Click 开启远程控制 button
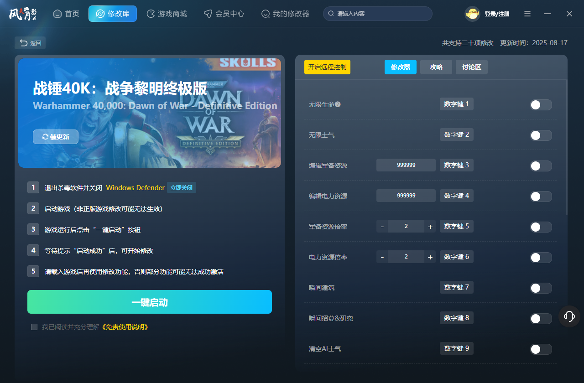584x383 pixels. [327, 67]
